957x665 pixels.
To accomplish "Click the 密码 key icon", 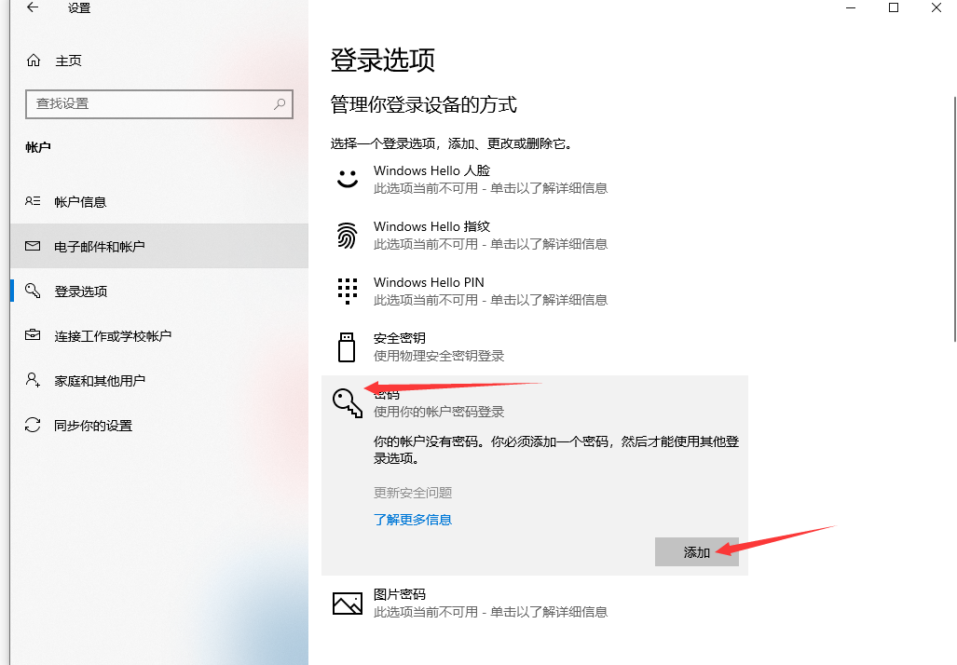I will (x=347, y=402).
